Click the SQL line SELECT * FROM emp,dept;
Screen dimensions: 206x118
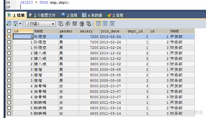click(45, 2)
